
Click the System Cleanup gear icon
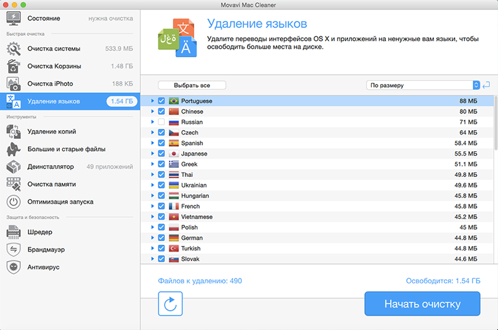14,49
